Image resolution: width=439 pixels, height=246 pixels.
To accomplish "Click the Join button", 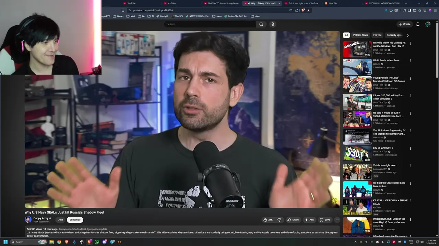I will point(60,220).
